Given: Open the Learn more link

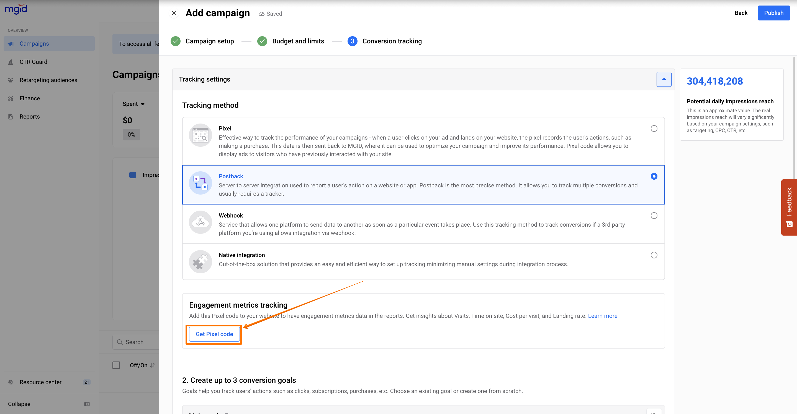Looking at the screenshot, I should [x=602, y=316].
